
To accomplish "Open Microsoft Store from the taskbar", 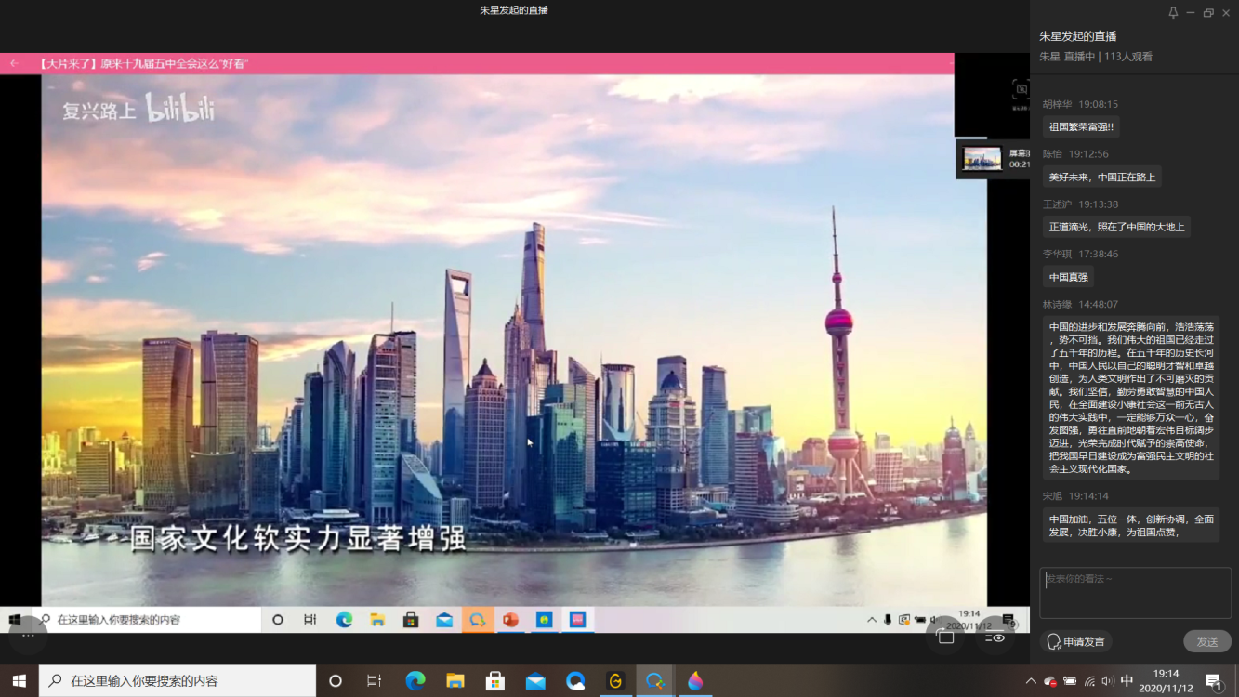I will 495,681.
